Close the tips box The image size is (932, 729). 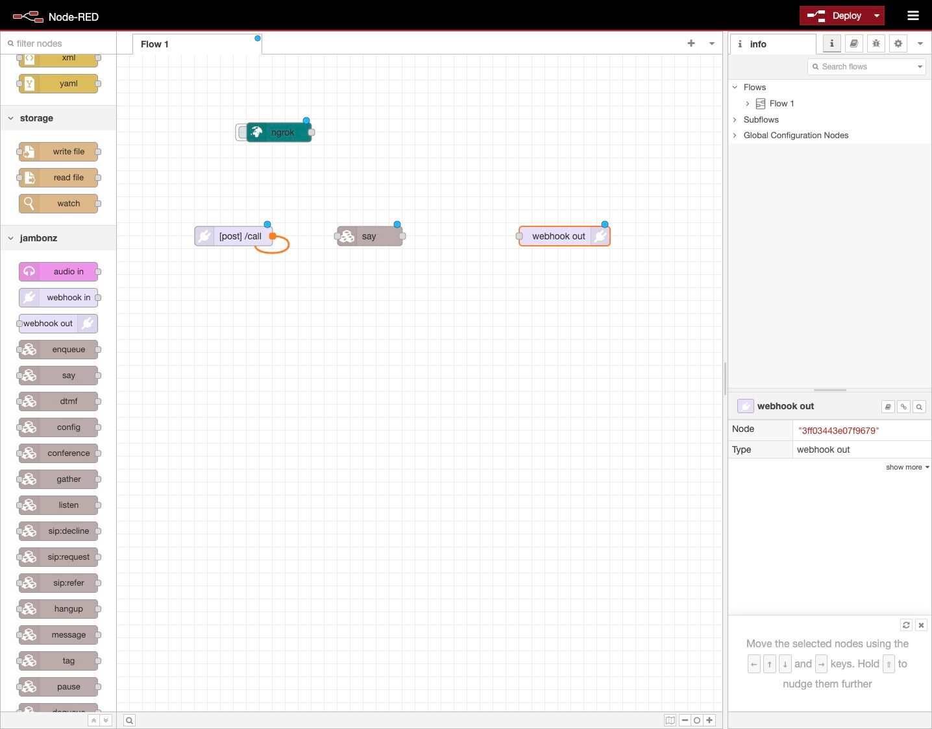tap(921, 625)
